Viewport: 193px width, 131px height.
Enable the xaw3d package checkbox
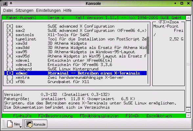coord(10,43)
